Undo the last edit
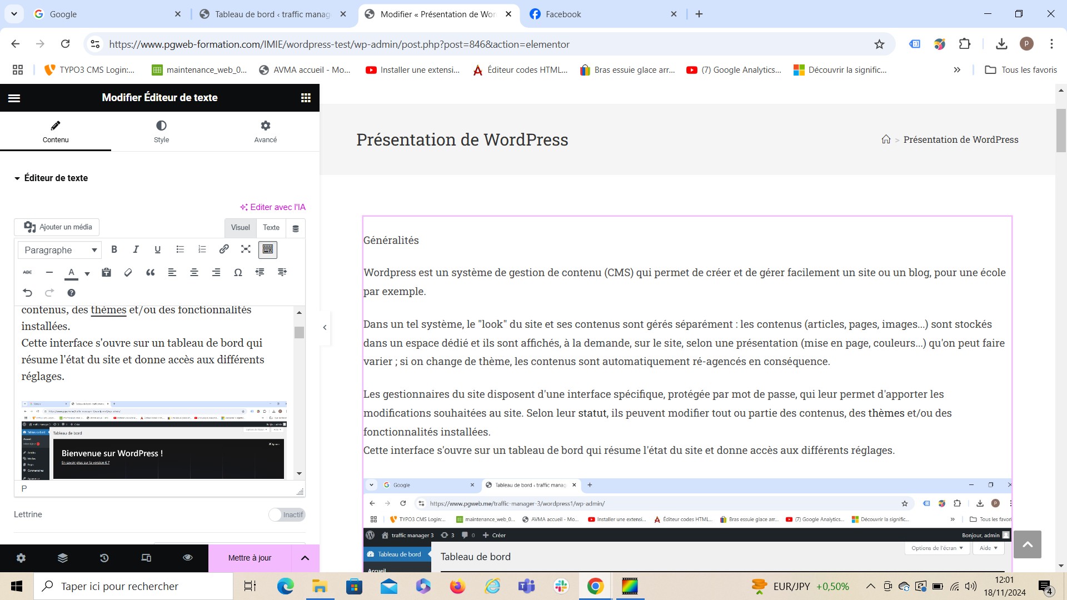This screenshot has width=1067, height=600. pos(27,293)
